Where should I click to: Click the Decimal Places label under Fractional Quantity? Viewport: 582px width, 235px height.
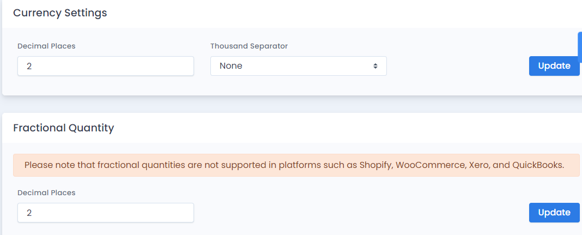46,192
